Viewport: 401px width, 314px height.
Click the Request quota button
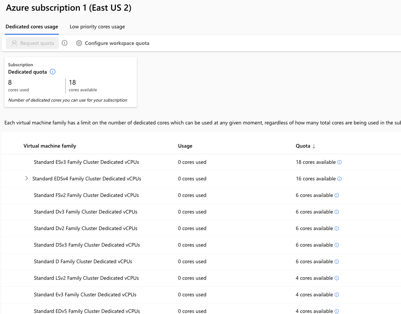tap(32, 43)
